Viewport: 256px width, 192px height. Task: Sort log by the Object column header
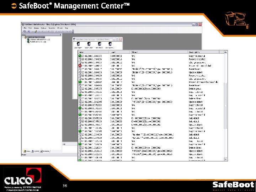tap(159, 52)
